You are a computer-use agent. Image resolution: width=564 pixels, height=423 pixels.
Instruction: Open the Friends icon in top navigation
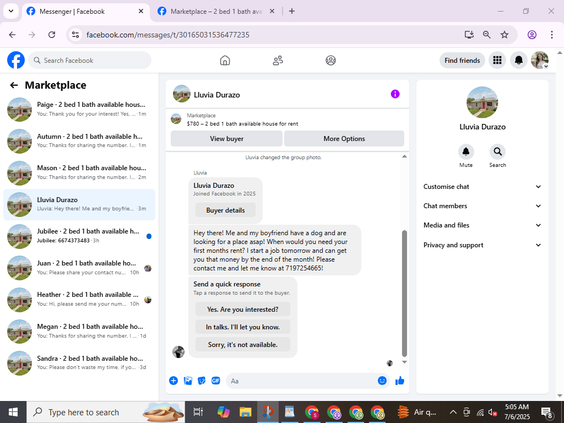pos(278,61)
